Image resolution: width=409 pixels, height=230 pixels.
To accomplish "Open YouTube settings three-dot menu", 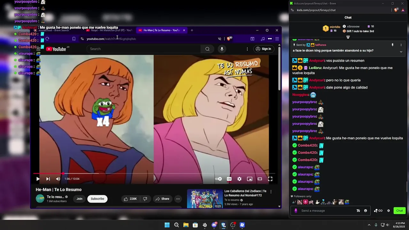I will [x=247, y=49].
